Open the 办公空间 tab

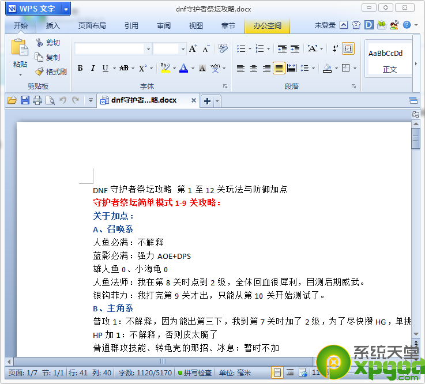coord(267,26)
